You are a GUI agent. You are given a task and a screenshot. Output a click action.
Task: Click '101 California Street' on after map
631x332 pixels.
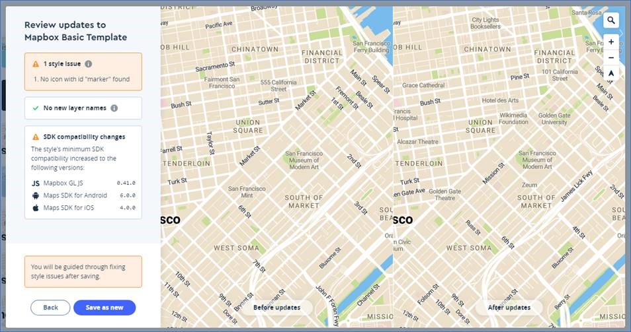pyautogui.click(x=560, y=75)
